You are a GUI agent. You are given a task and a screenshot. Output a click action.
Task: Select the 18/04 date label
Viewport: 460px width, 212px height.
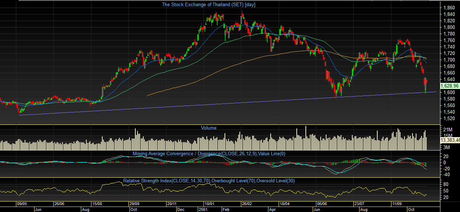[x=285, y=204]
